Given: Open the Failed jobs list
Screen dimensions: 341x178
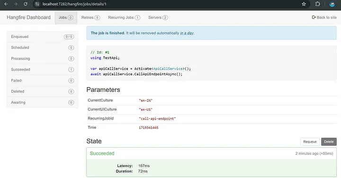Looking at the screenshot, I should (x=43, y=80).
